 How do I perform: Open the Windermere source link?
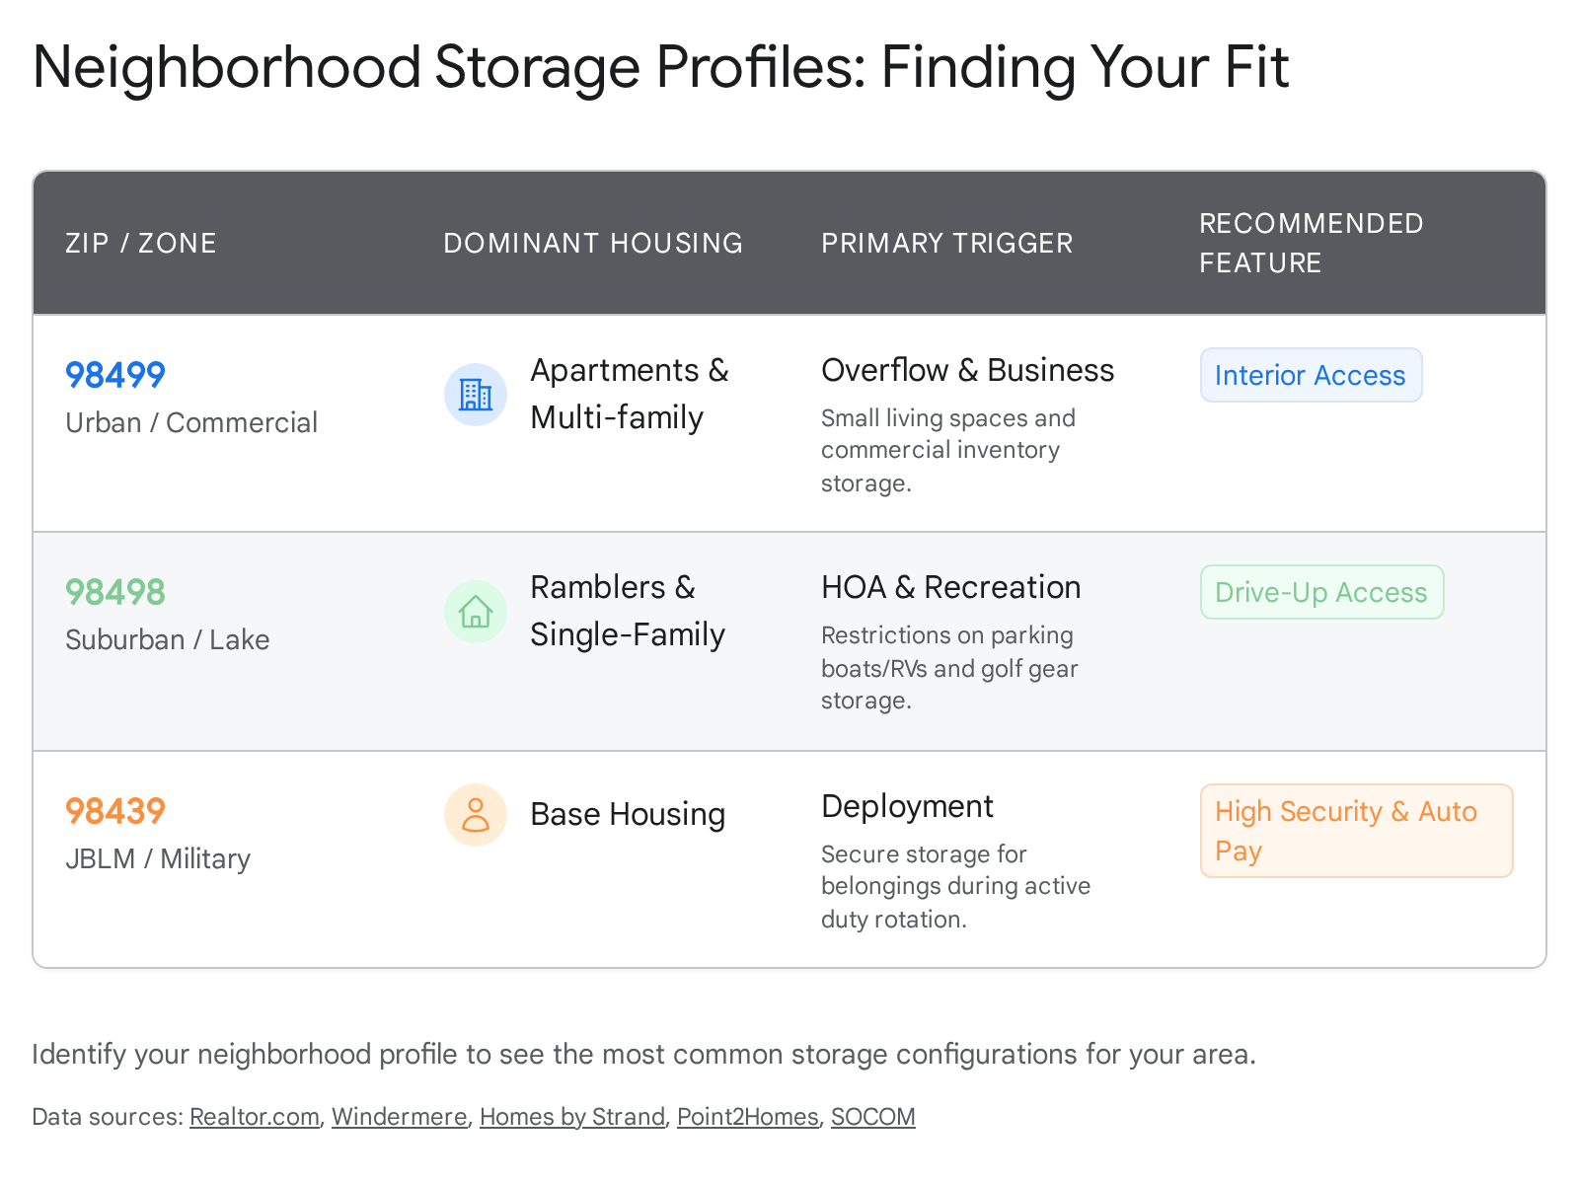[400, 1117]
